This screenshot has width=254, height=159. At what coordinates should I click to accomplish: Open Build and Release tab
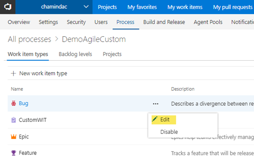[164, 22]
